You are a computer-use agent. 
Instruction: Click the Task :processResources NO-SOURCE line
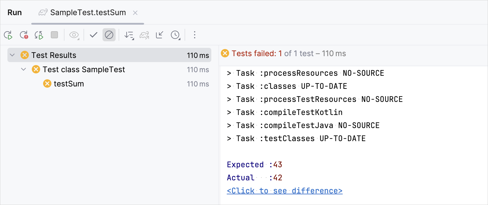(306, 73)
